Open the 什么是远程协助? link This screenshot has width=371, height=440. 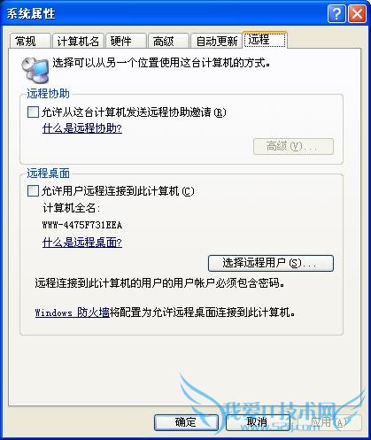(82, 128)
